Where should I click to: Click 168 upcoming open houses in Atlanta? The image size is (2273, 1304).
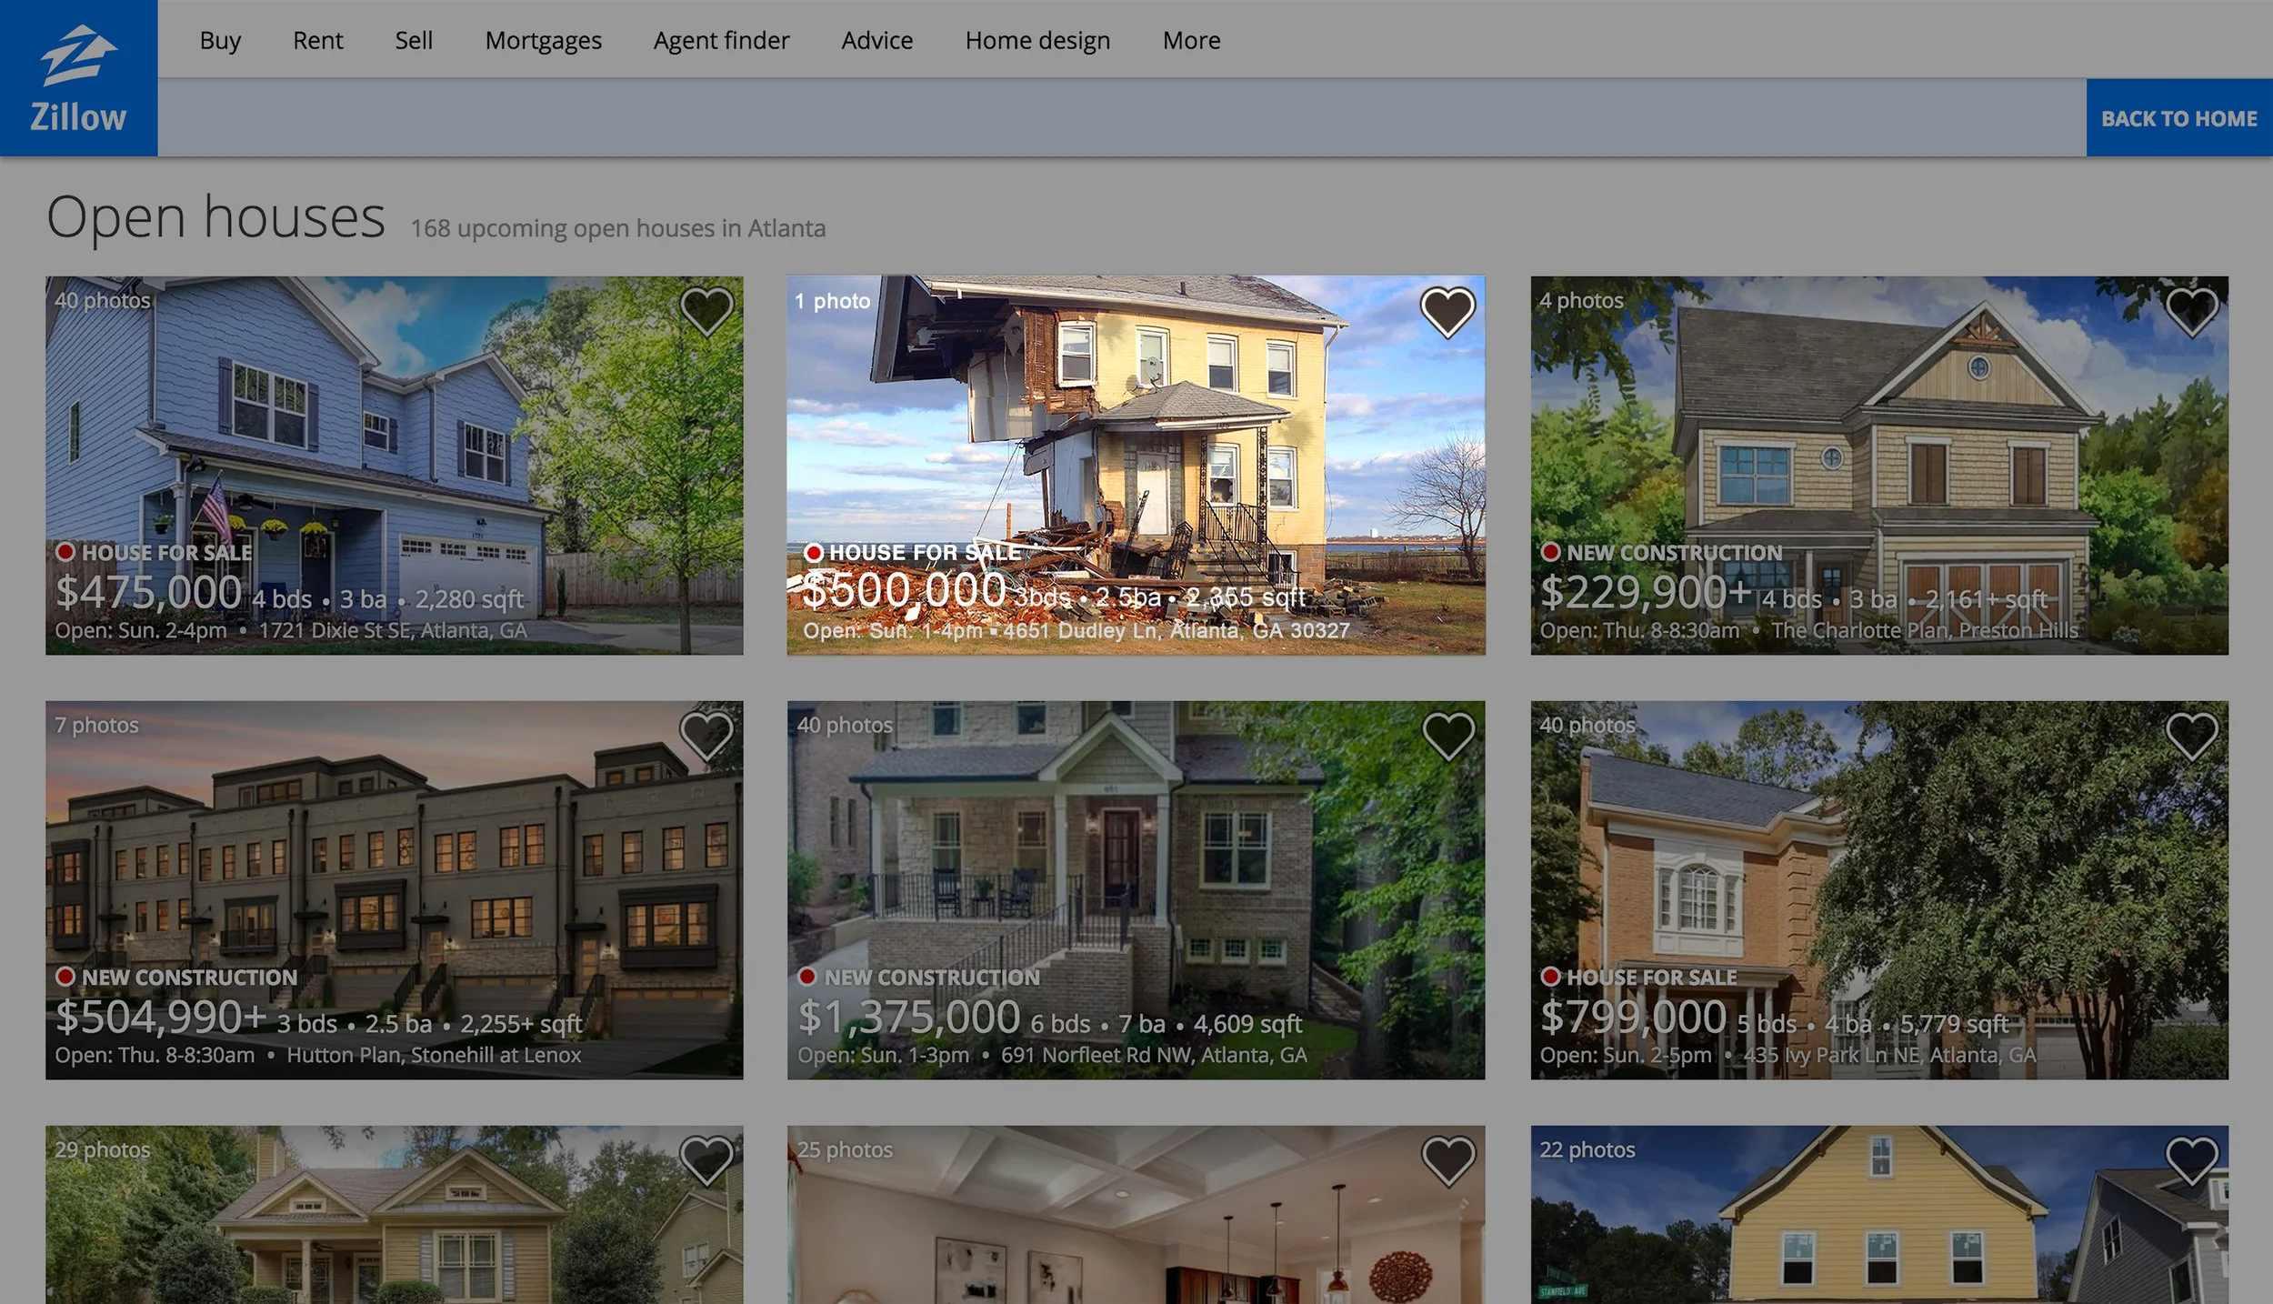(x=617, y=228)
